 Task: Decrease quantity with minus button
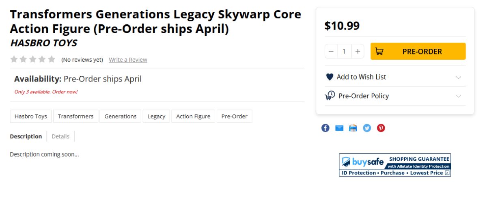click(x=331, y=52)
